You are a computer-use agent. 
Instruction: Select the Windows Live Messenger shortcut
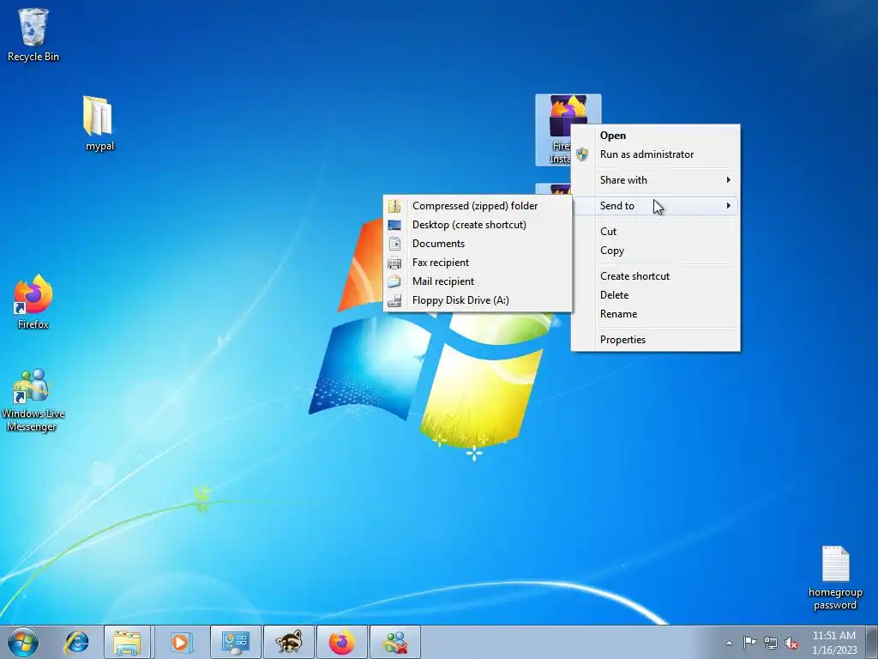(33, 400)
